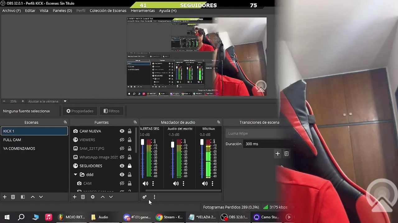398x223 pixels.
Task: Open the preview scaling dropdown arrow
Action: pos(65,101)
